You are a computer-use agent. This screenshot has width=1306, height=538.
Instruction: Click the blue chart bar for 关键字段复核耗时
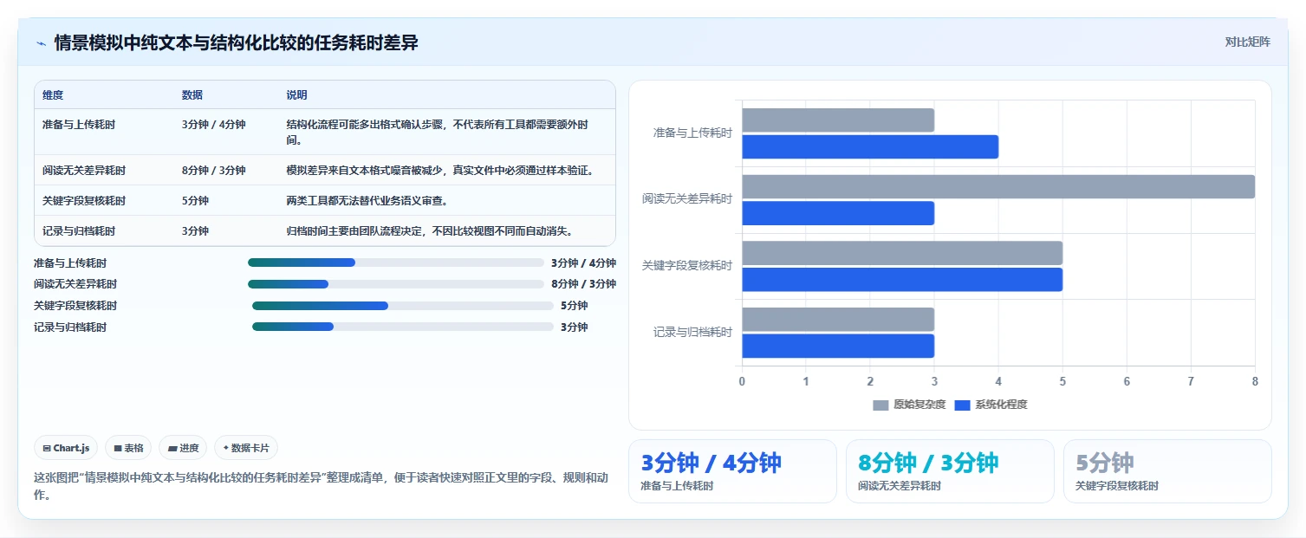pyautogui.click(x=902, y=279)
